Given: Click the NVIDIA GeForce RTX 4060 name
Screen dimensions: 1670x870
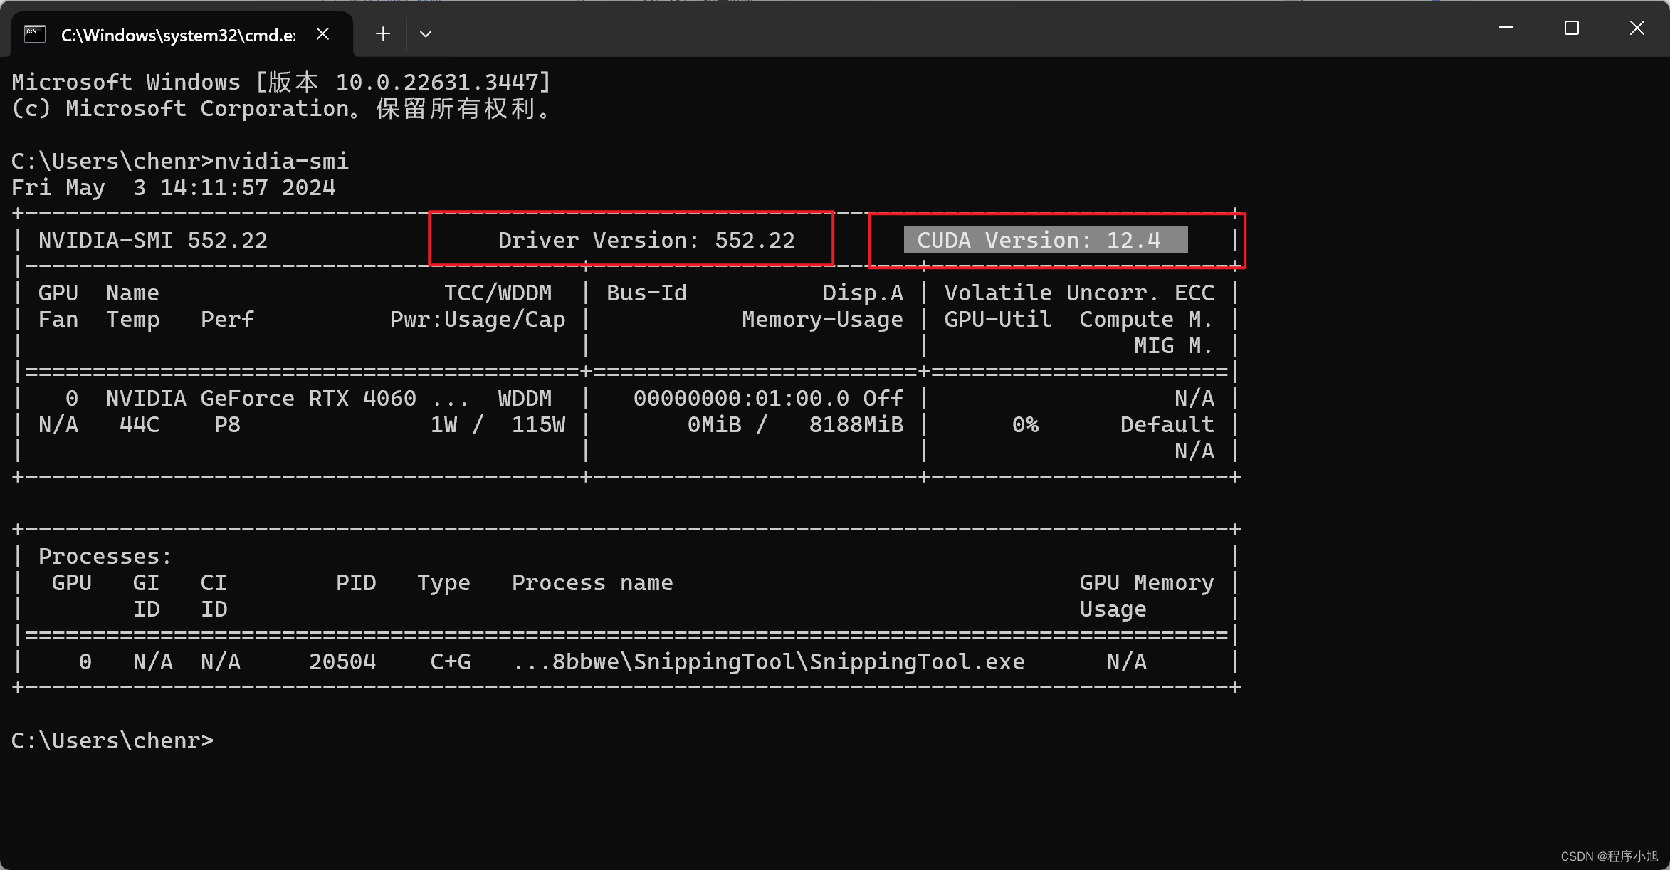Looking at the screenshot, I should coord(261,398).
